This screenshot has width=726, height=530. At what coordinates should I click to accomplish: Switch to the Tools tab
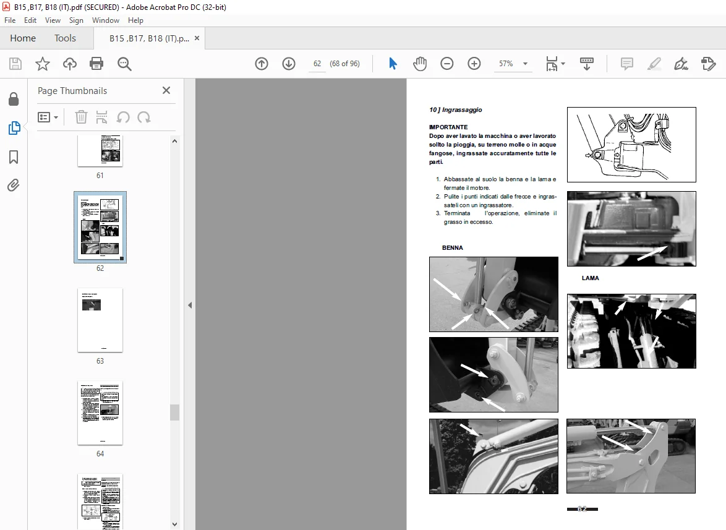pos(65,38)
